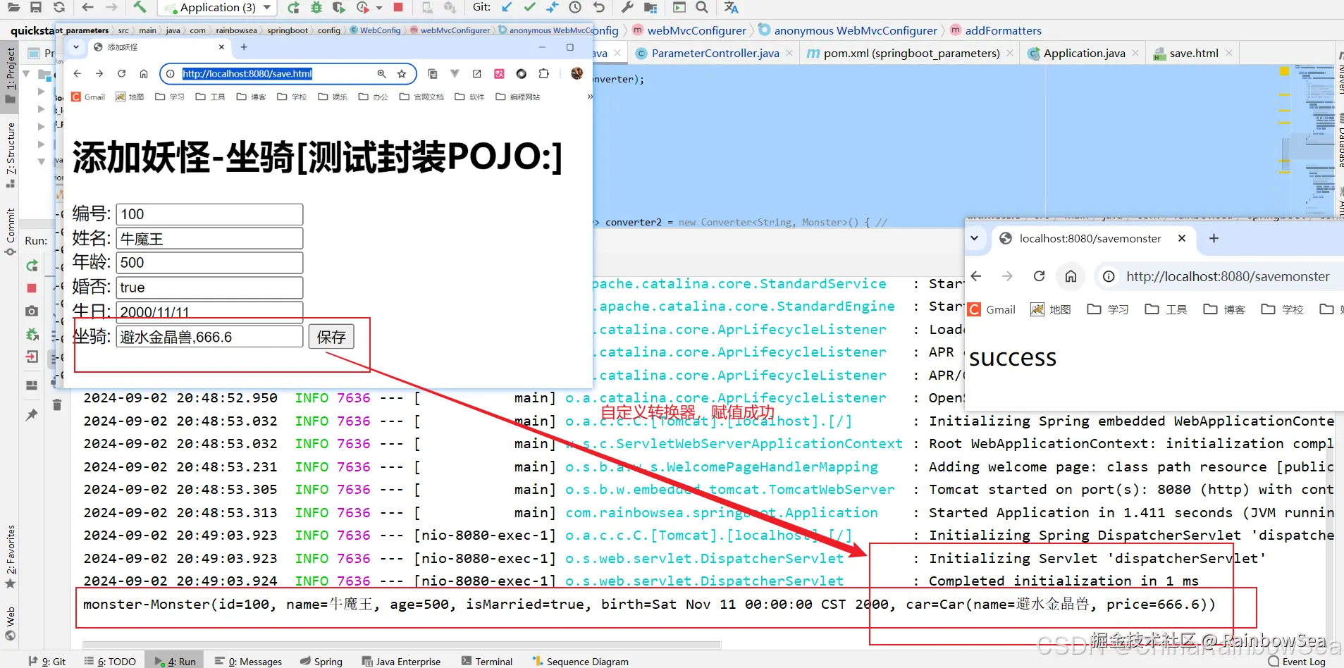The height and width of the screenshot is (668, 1344).
Task: Open the 9: Git tool window tab
Action: point(47,661)
